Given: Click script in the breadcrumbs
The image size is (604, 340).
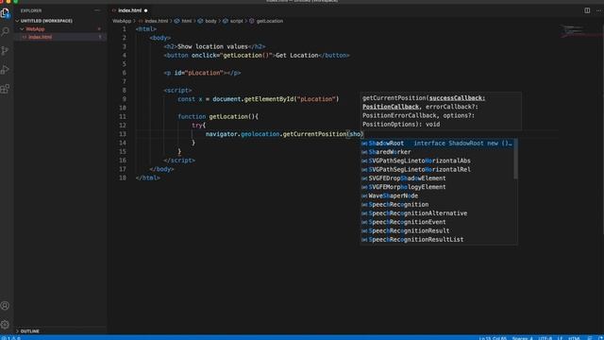Looking at the screenshot, I should [237, 21].
